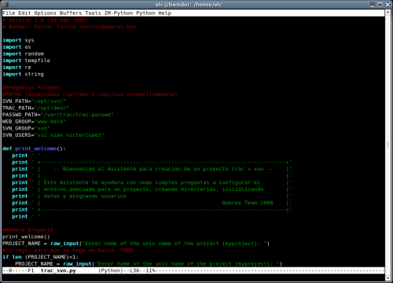Close the vic@bender window
The height and width of the screenshot is (283, 393).
[x=387, y=5]
